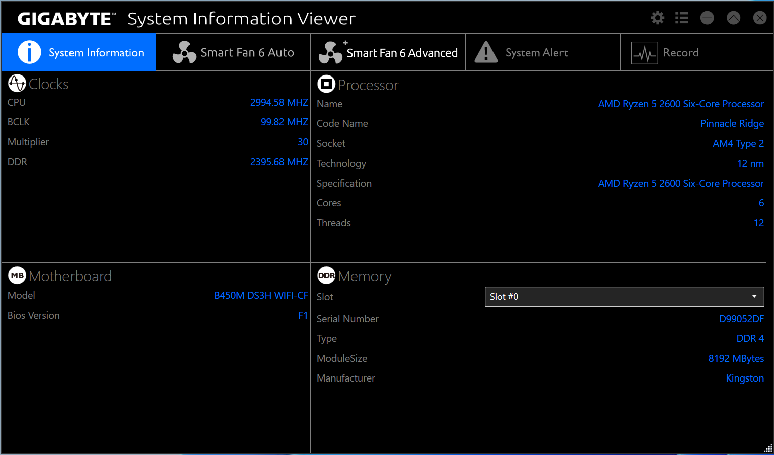The height and width of the screenshot is (455, 774).
Task: Collapse the window with the up-arrow button
Action: coord(733,18)
